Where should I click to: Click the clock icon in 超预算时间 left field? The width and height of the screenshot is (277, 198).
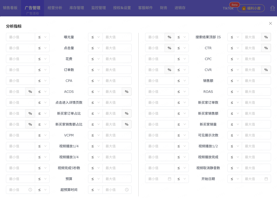pos(30,190)
